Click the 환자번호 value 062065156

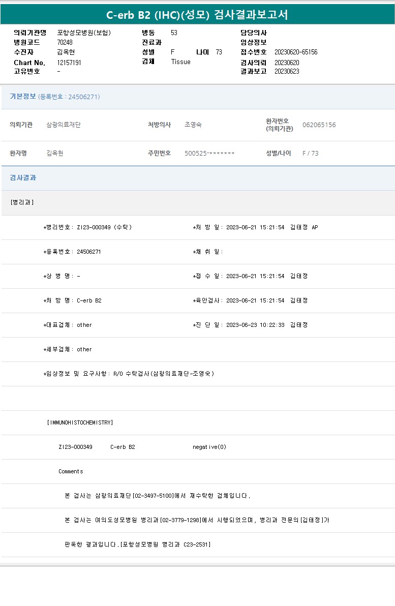click(x=319, y=125)
